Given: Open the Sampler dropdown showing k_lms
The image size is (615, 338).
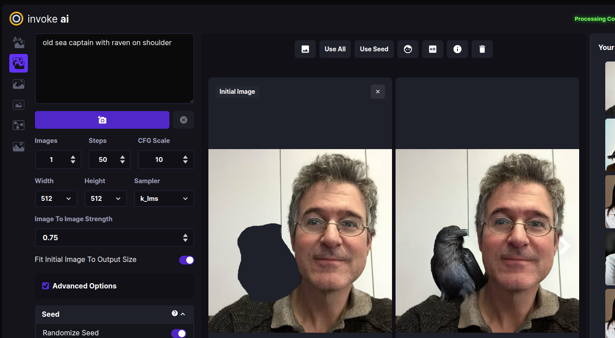Looking at the screenshot, I should point(164,199).
